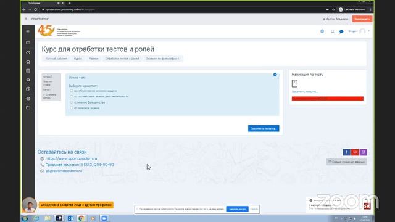Select answer option b radio button
395x222 pixels.
[72, 96]
